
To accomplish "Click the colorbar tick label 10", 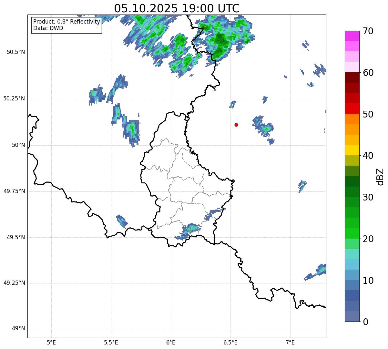I will [x=368, y=280].
